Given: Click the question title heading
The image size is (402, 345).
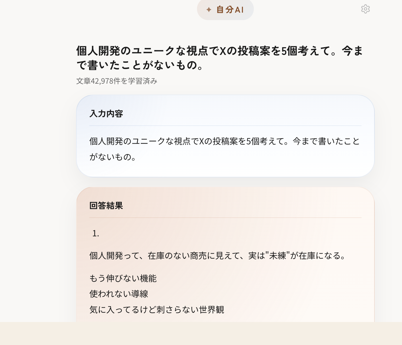Looking at the screenshot, I should pyautogui.click(x=220, y=57).
